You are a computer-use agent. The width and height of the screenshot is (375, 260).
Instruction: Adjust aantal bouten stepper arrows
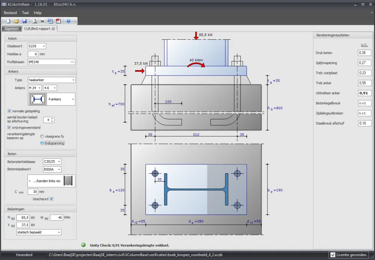pyautogui.click(x=52, y=120)
